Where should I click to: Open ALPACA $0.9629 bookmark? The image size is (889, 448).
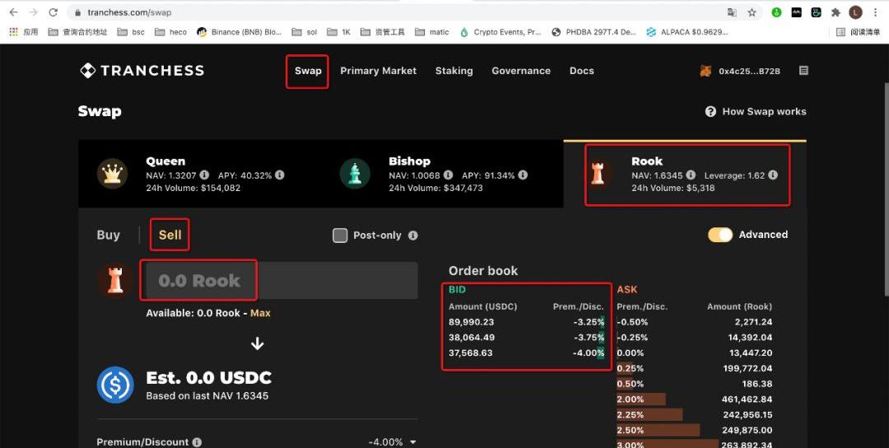click(687, 32)
